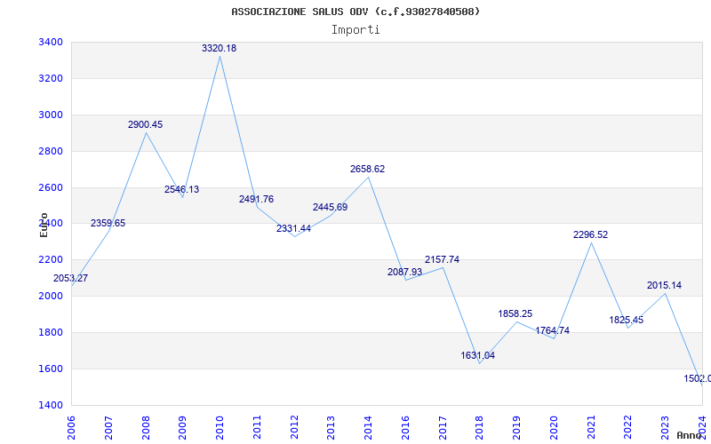Select the 2296.52 data label

point(590,234)
